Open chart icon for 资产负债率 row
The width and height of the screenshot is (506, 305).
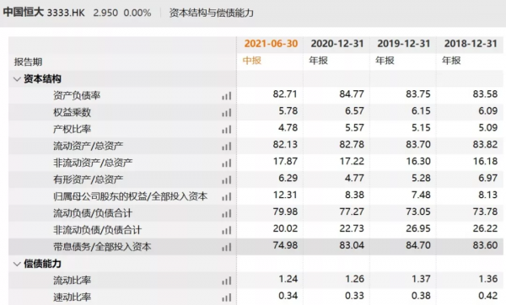227,96
